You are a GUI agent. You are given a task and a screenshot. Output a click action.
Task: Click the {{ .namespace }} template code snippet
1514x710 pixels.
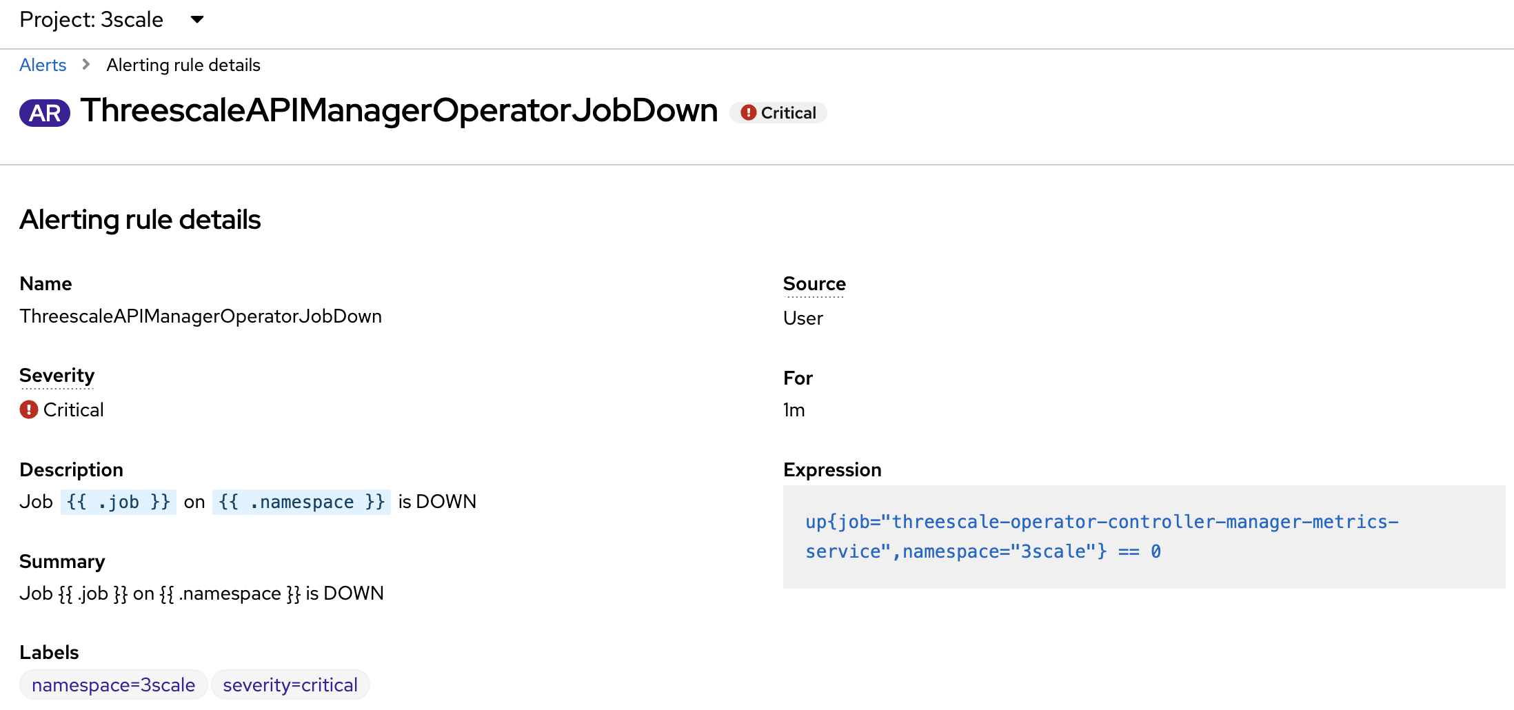(x=301, y=502)
